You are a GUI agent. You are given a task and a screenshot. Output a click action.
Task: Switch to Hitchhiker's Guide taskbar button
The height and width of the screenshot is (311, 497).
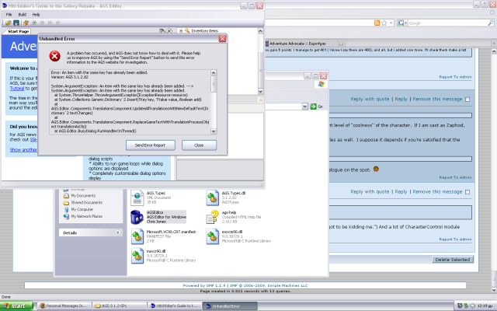coord(174,306)
